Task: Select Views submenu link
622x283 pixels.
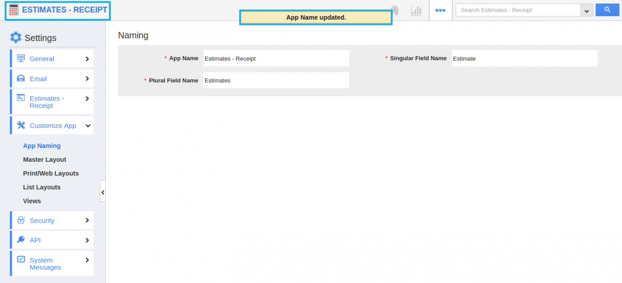Action: pyautogui.click(x=32, y=201)
